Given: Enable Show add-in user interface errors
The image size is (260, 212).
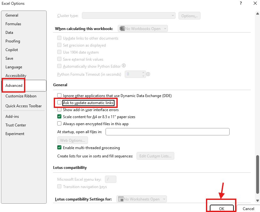Looking at the screenshot, I should [x=59, y=110].
